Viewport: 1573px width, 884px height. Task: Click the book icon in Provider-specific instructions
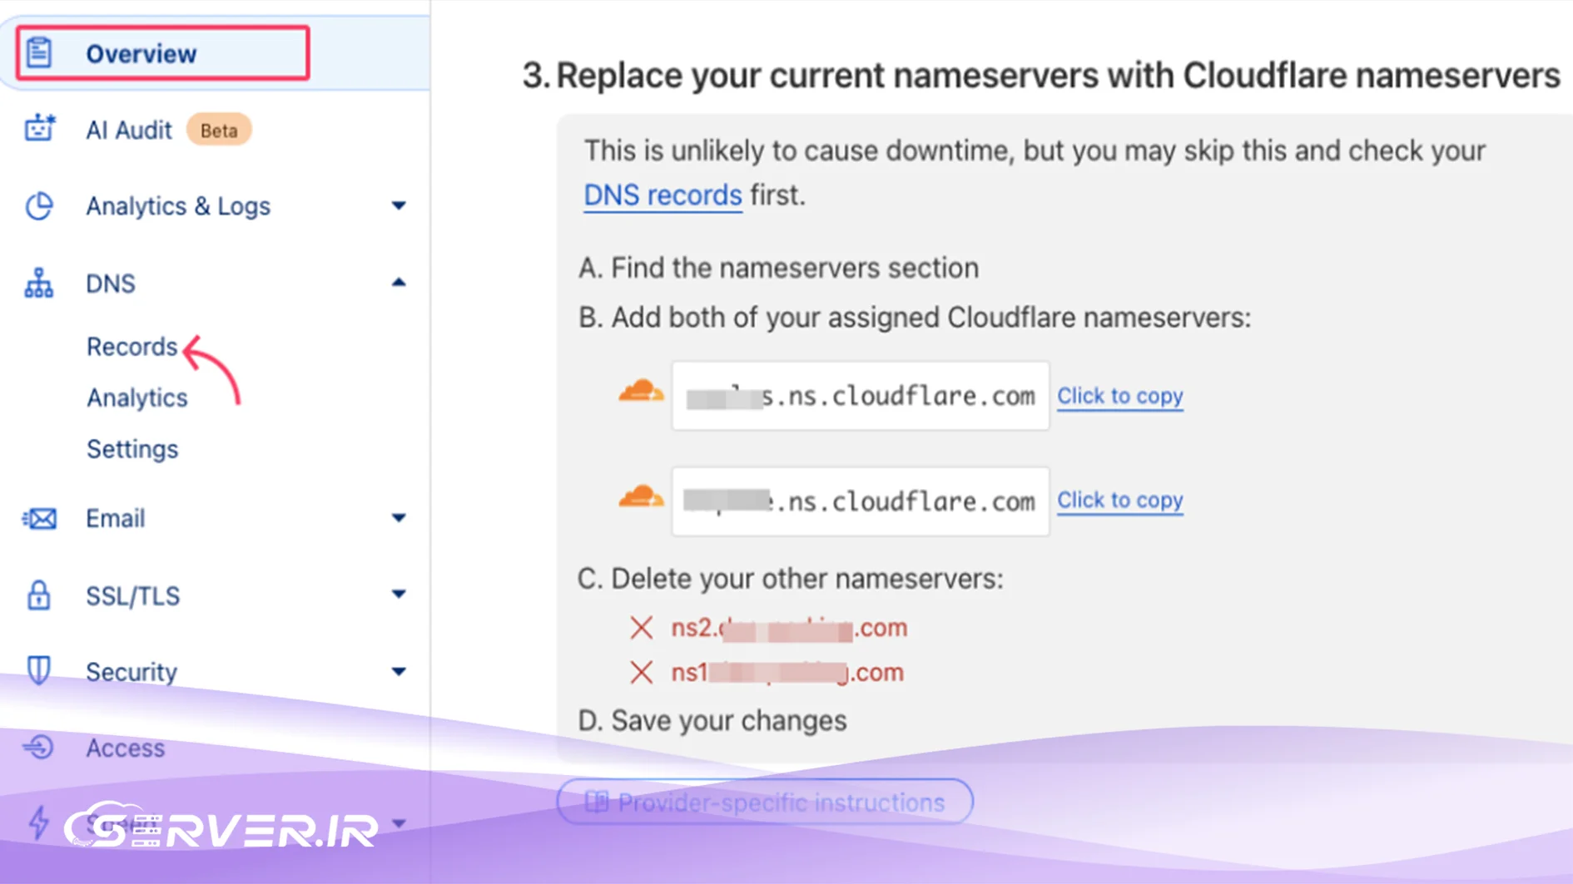(597, 802)
